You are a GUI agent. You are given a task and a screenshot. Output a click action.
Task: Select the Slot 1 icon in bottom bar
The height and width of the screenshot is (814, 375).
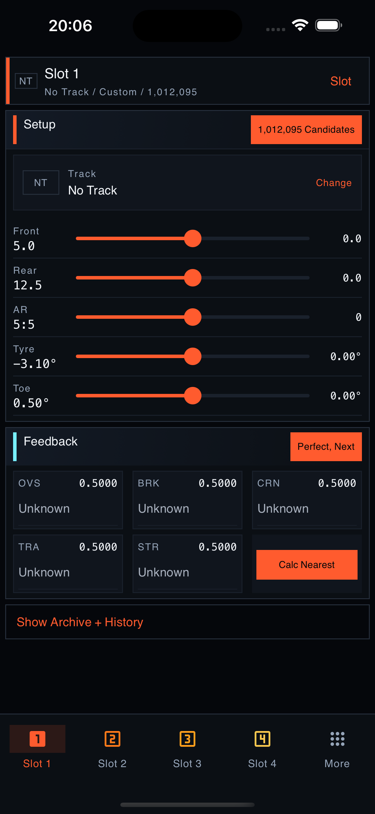click(37, 739)
